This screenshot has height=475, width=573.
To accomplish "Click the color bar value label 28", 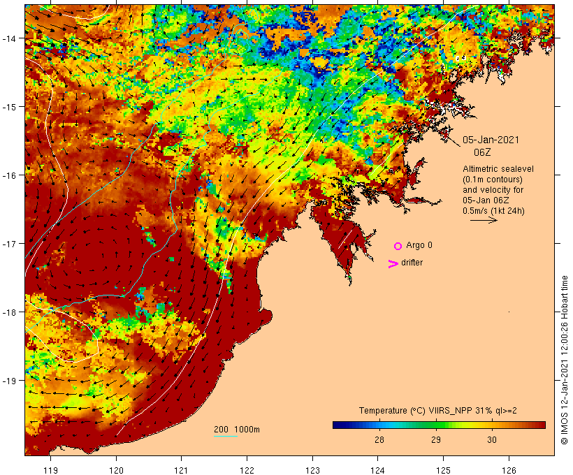I will tap(379, 440).
